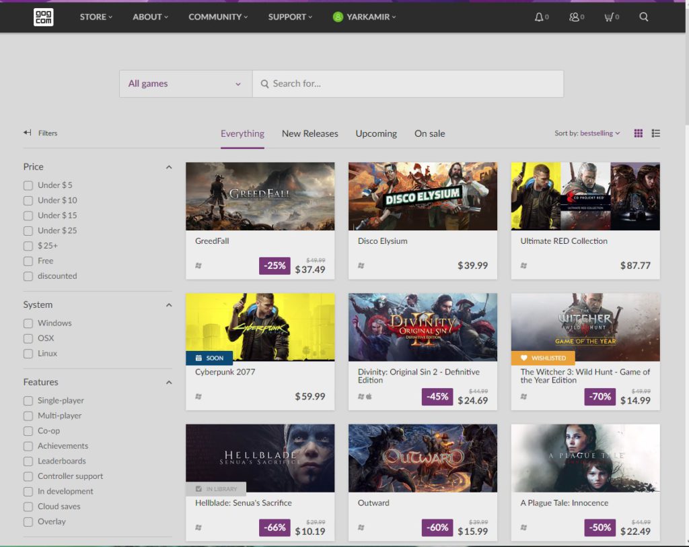Screen dimensions: 689x547
Task: Click Windows icon on Disco Elysium card
Action: pyautogui.click(x=361, y=265)
